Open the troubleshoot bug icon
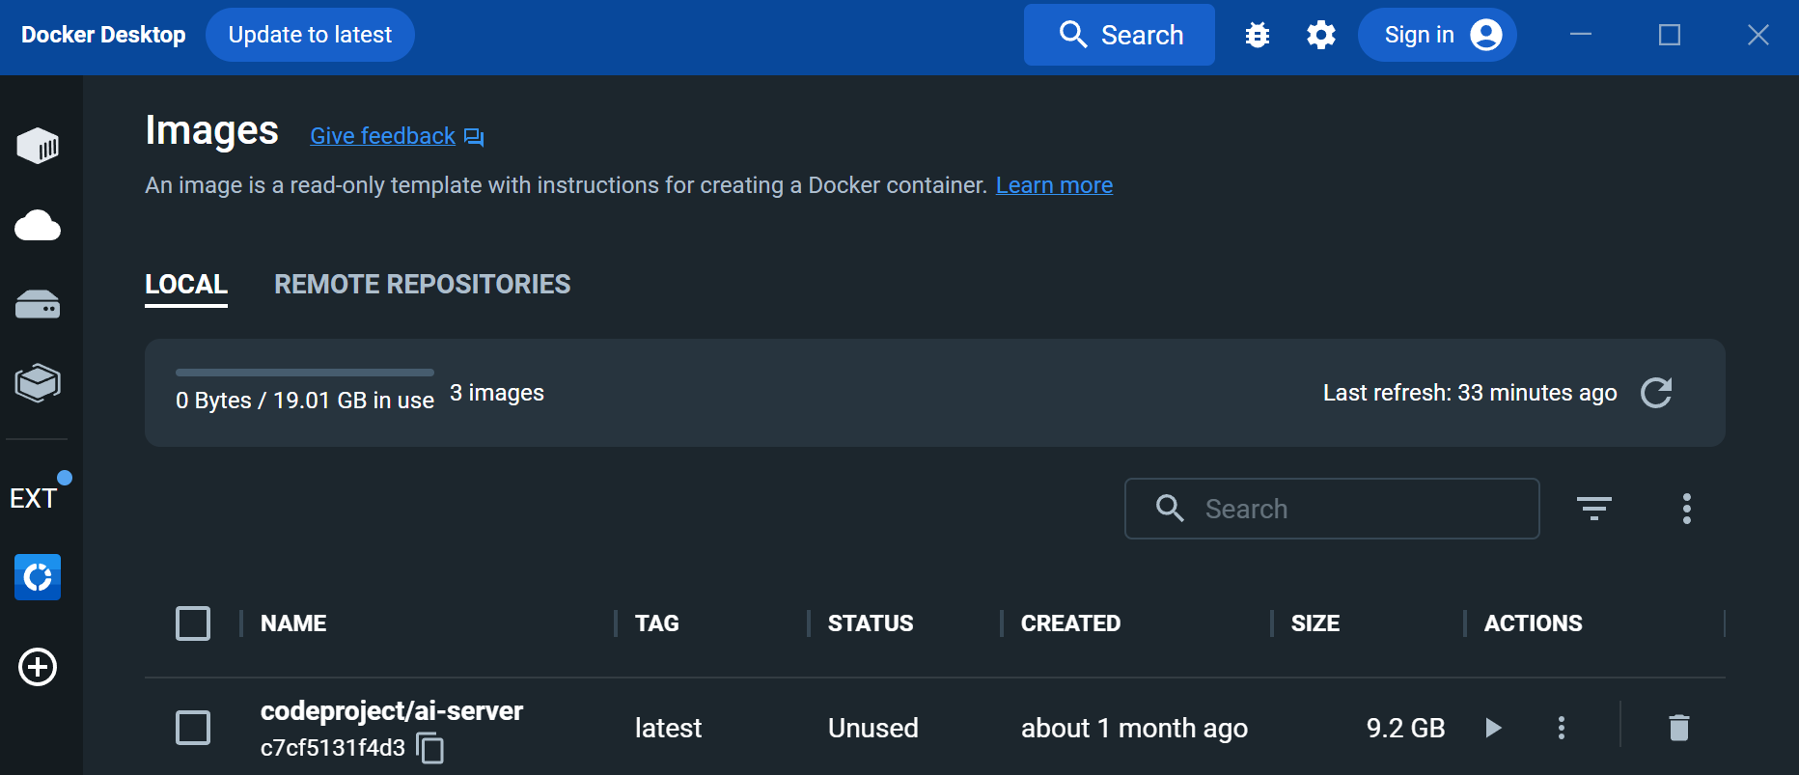Viewport: 1799px width, 775px height. [x=1258, y=35]
